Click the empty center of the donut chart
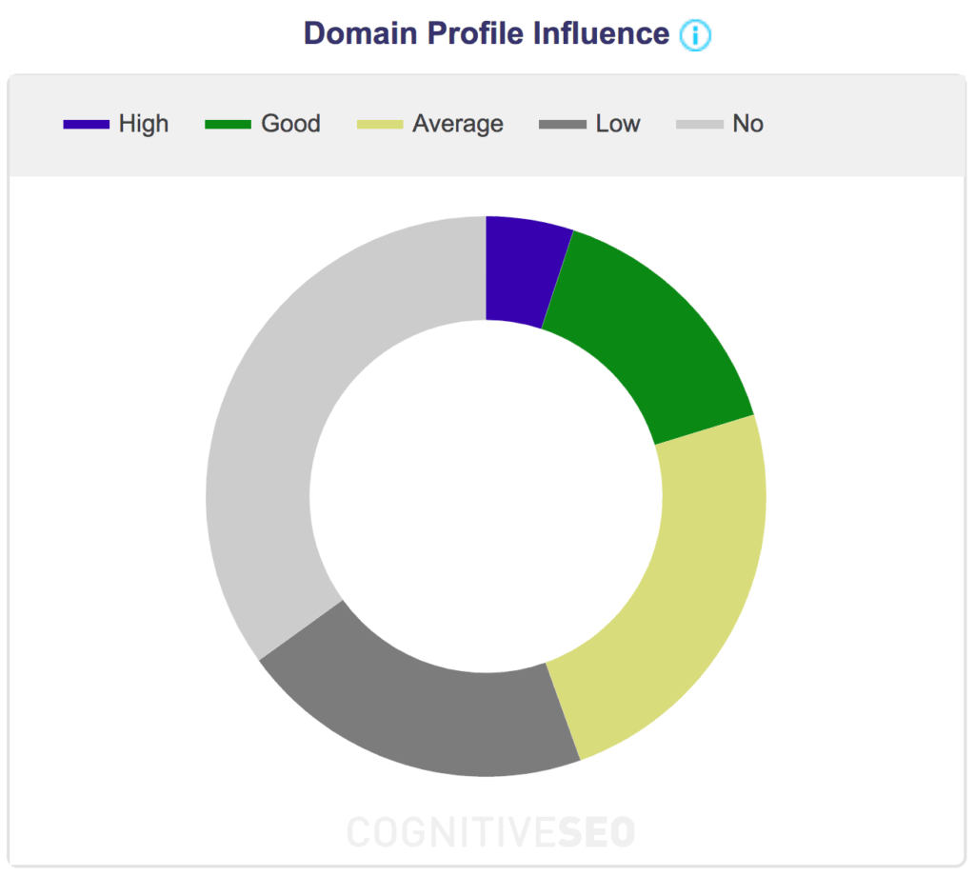Screen dimensions: 975x876 [486, 495]
